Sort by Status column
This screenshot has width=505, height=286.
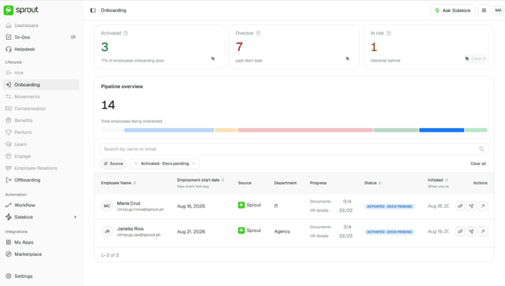point(380,183)
